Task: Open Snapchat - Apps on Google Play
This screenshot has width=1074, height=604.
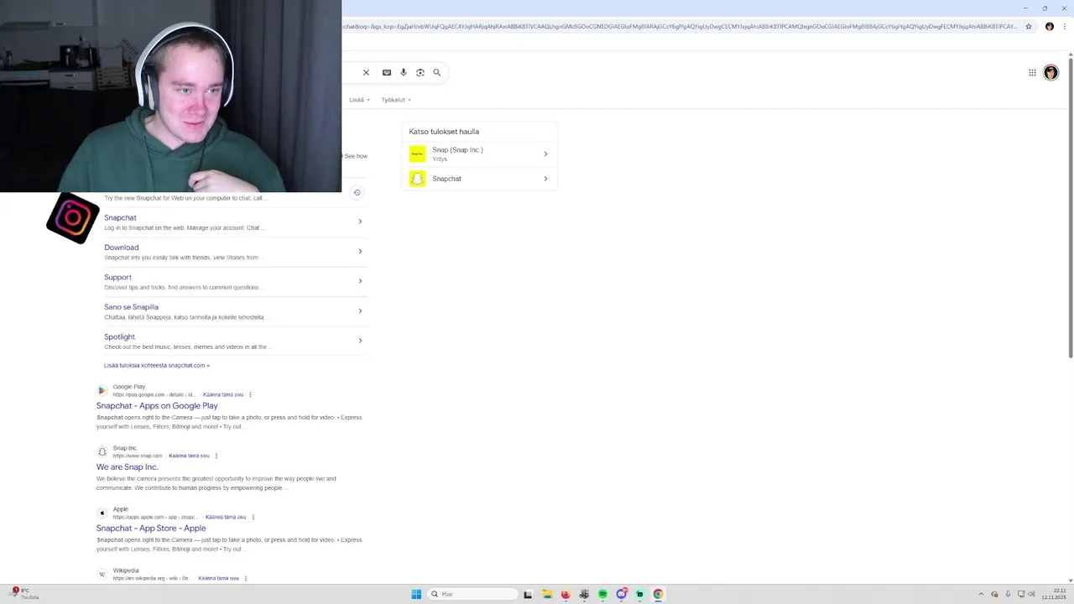Action: pos(157,406)
